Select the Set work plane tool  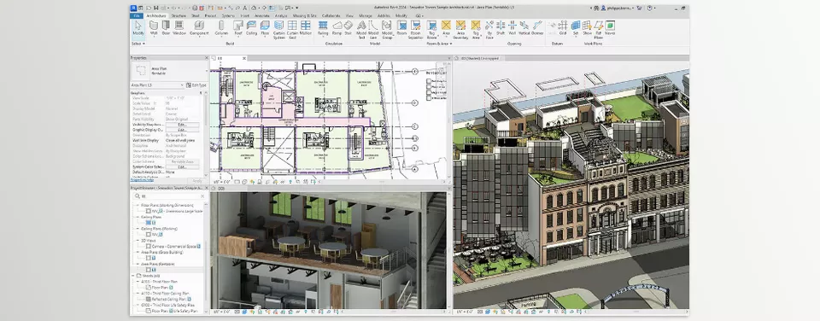[x=575, y=28]
